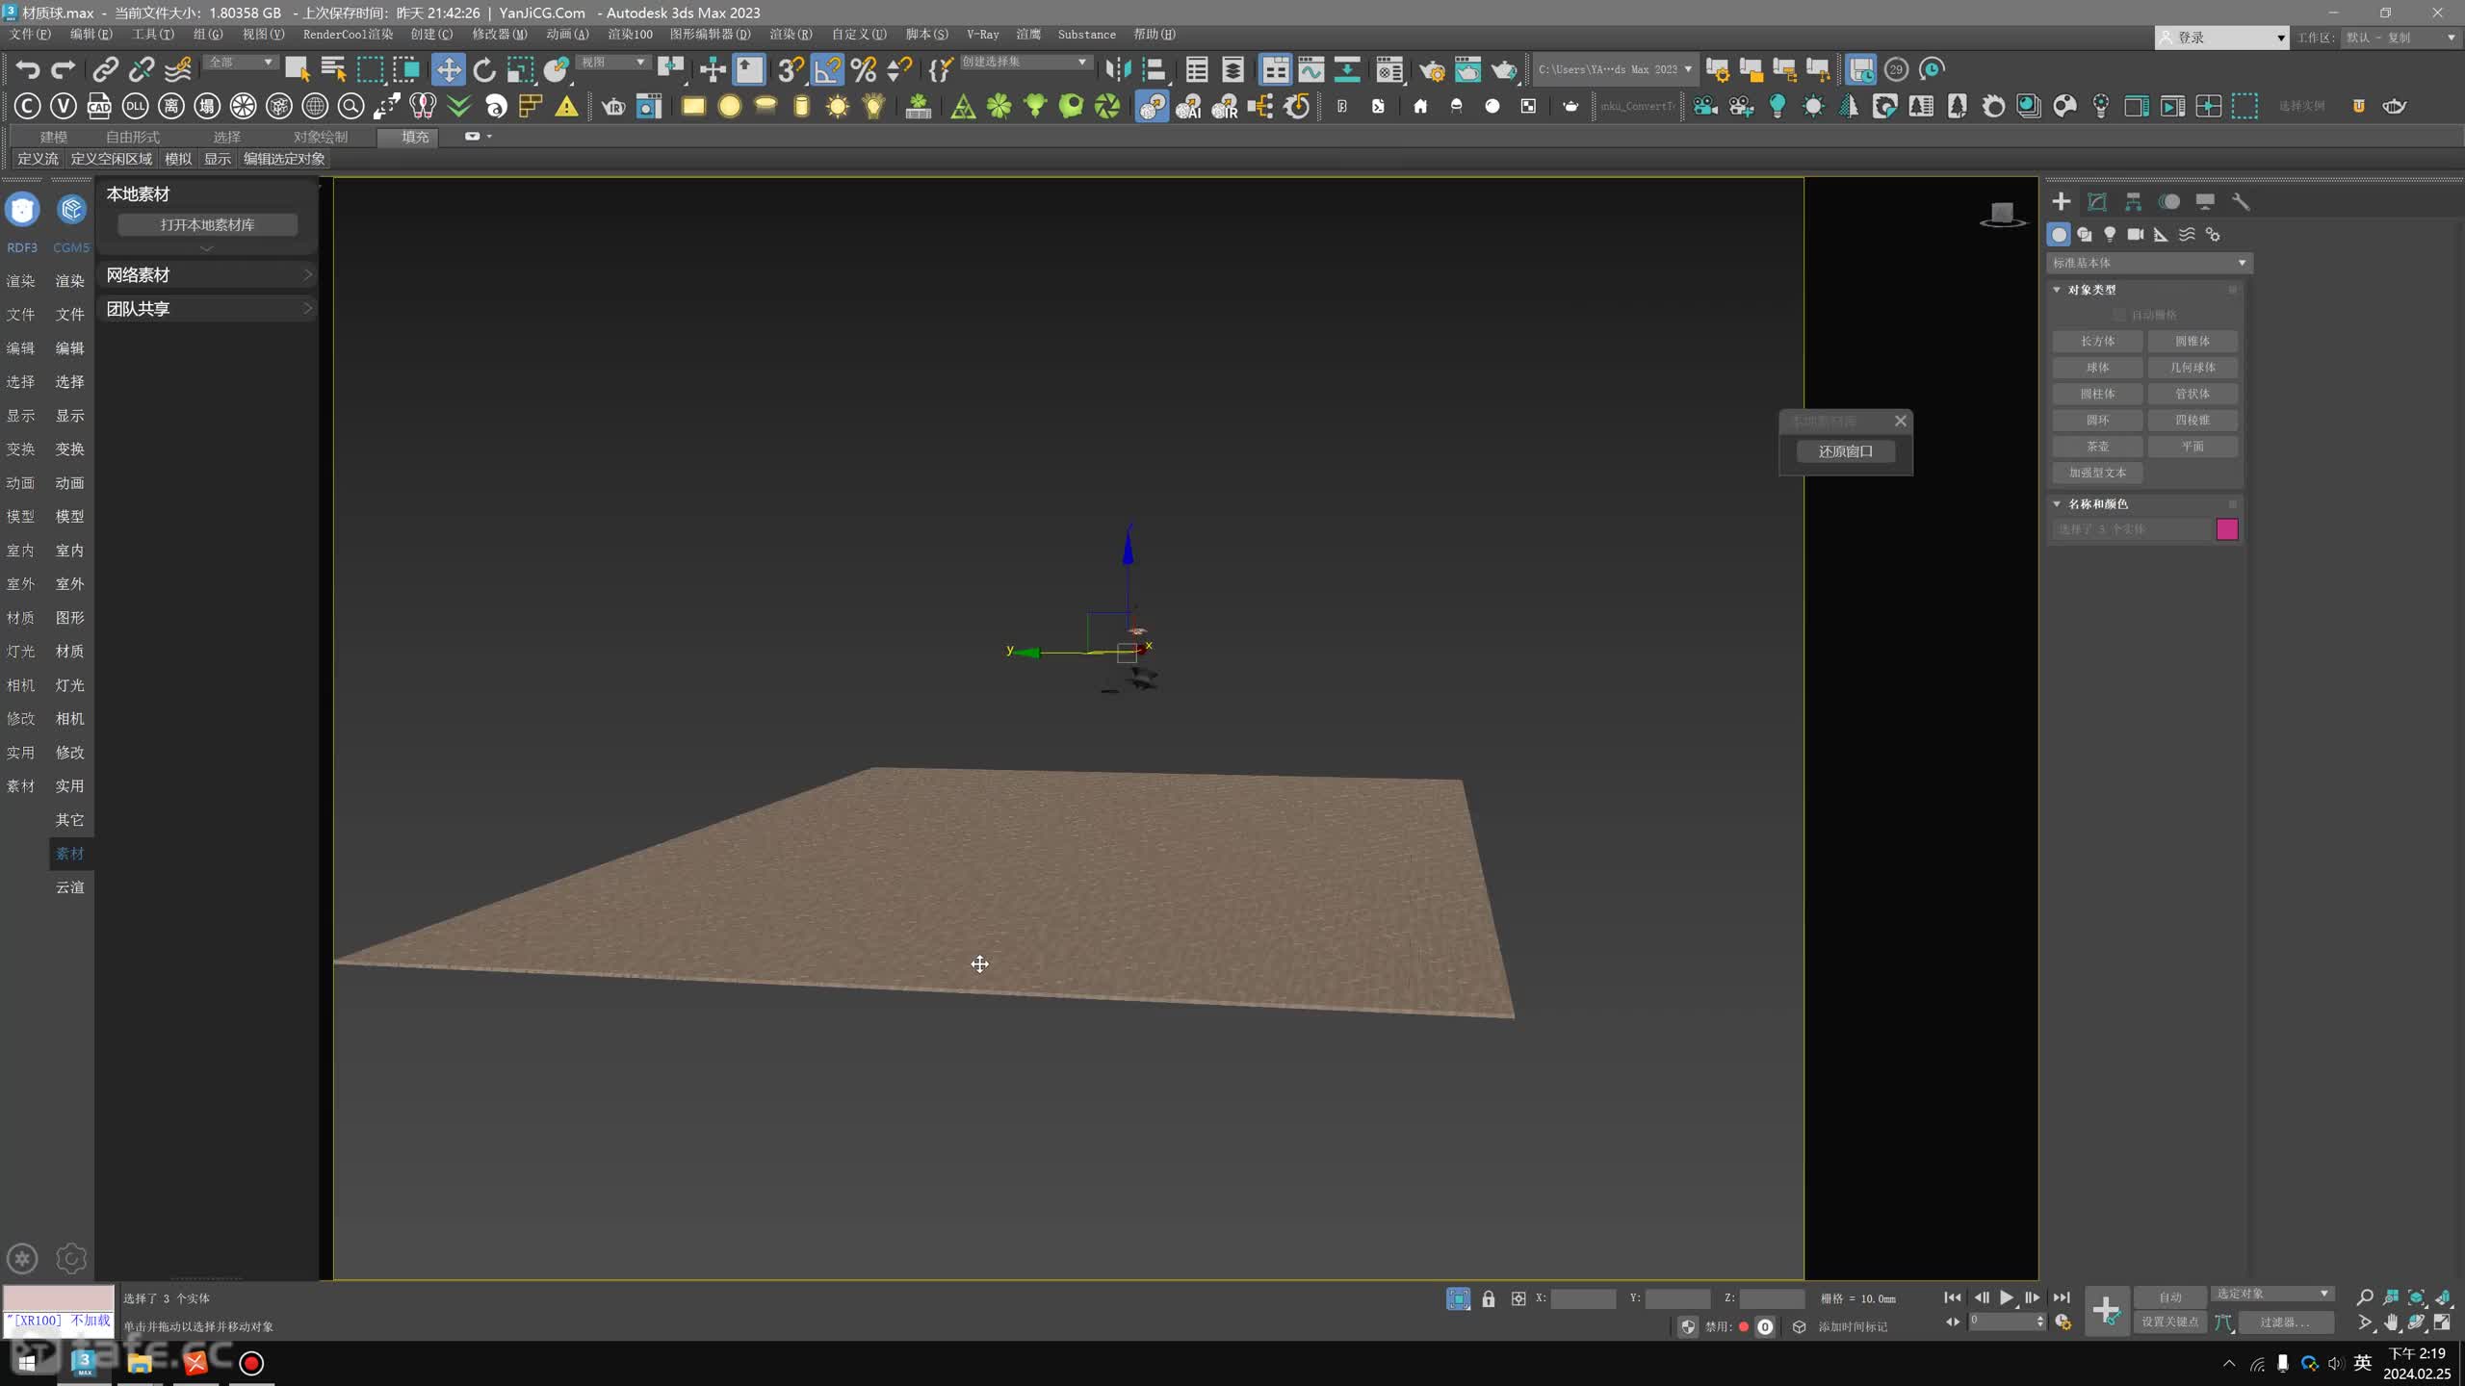Switch to the 对象绘制 ribbon tab

320,137
